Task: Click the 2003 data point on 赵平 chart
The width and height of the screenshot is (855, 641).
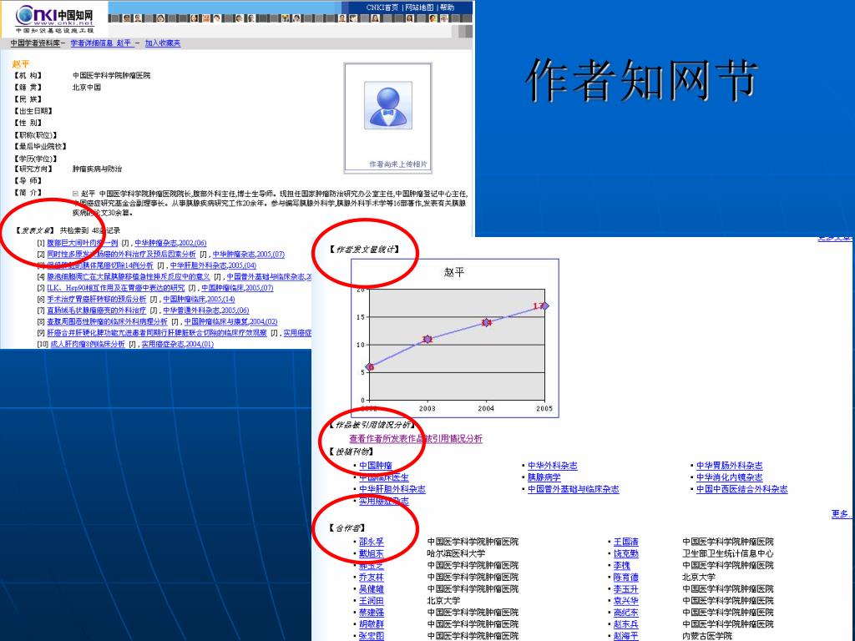Action: [x=427, y=339]
